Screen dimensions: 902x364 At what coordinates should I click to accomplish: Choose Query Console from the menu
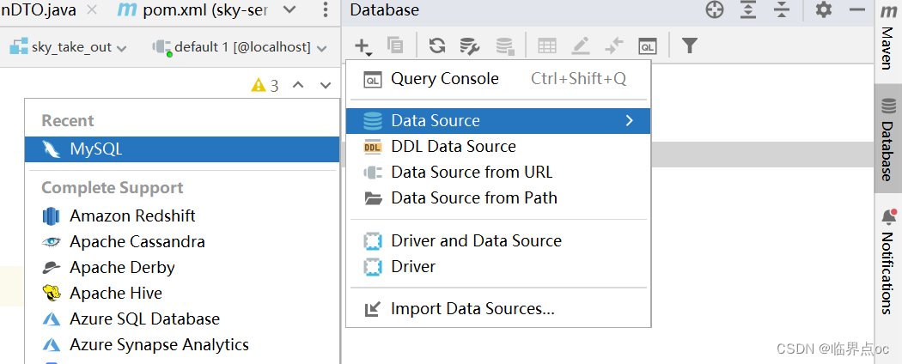click(444, 79)
